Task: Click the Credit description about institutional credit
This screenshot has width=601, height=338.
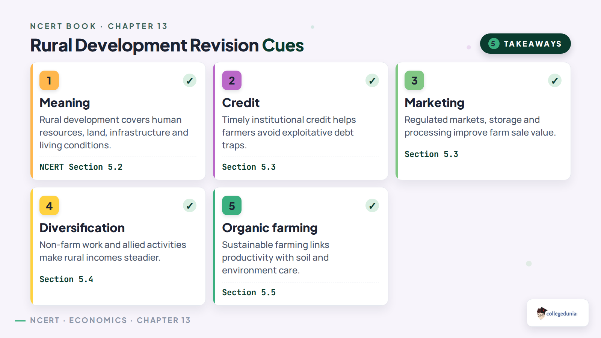Action: pyautogui.click(x=289, y=133)
